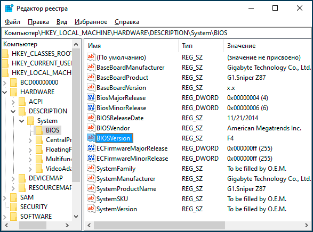The image size is (313, 232).
Task: Expand the FloatingPoint key
Action: pos(30,150)
